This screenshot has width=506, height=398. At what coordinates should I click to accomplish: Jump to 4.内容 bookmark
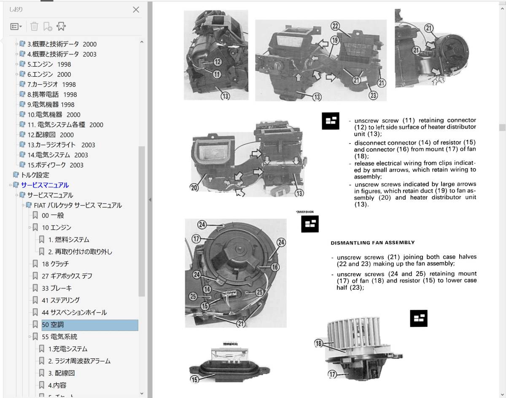pyautogui.click(x=57, y=385)
